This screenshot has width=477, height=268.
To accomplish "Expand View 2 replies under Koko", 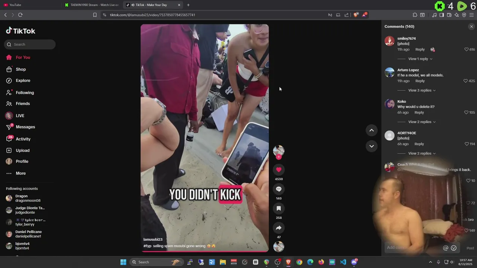I will click(x=422, y=122).
